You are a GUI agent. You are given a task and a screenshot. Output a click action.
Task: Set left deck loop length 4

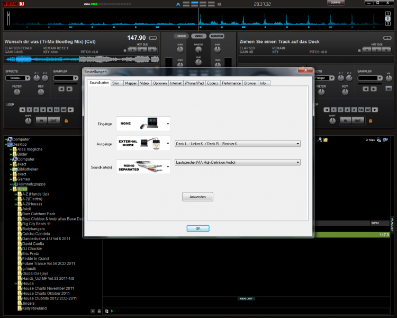(43, 110)
